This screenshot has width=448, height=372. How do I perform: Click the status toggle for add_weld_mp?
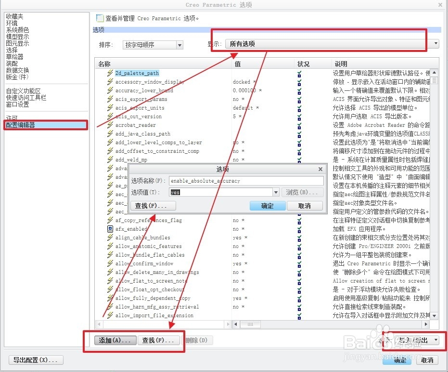299,160
